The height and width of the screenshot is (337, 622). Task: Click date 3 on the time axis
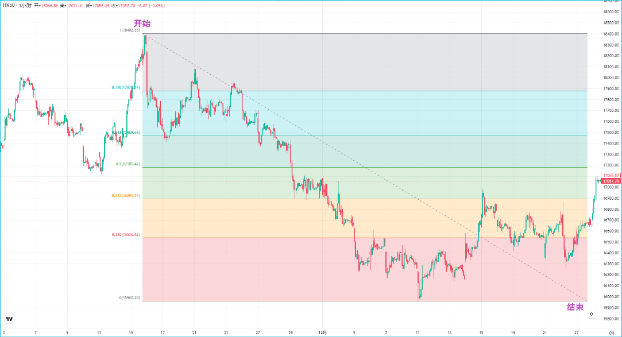(3, 332)
